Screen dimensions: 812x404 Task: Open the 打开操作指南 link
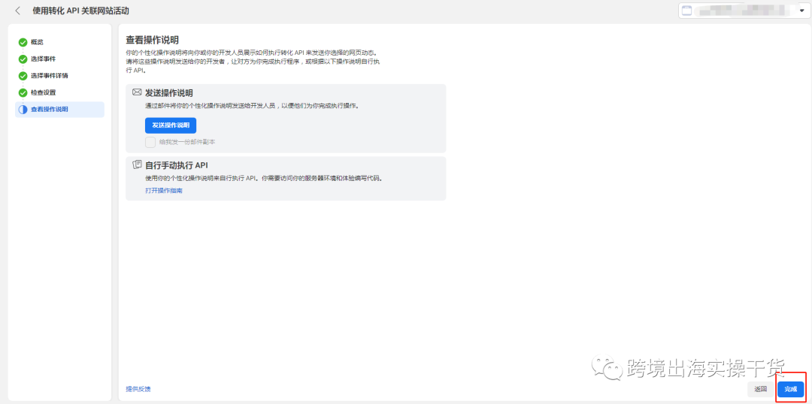tap(164, 191)
